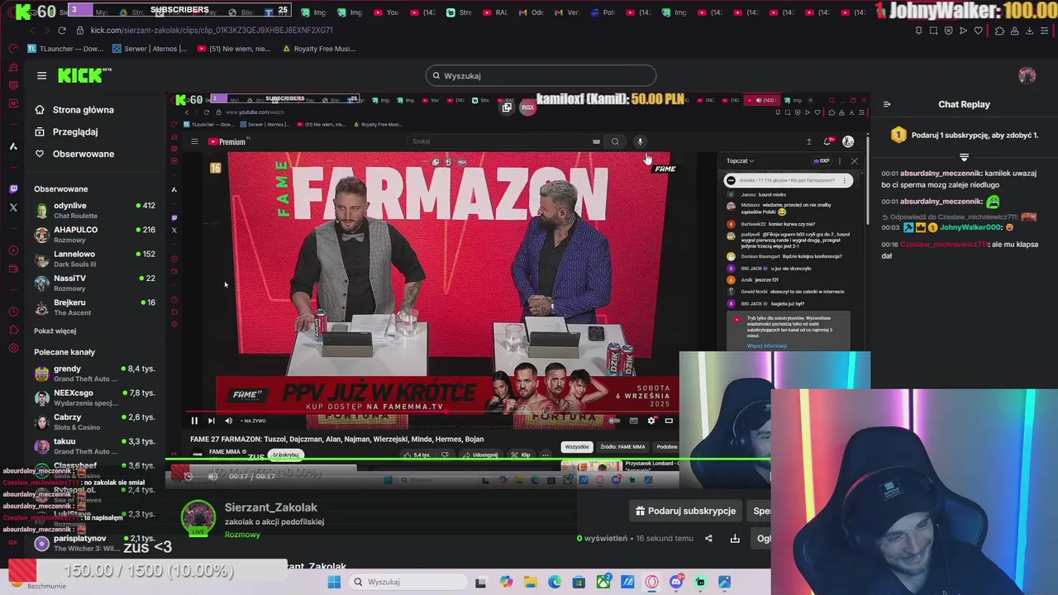The image size is (1058, 595).
Task: Click the play-arrow icon in browser toolbar
Action: tap(963, 31)
